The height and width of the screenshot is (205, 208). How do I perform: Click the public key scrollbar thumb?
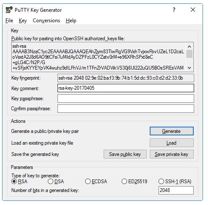(190, 54)
